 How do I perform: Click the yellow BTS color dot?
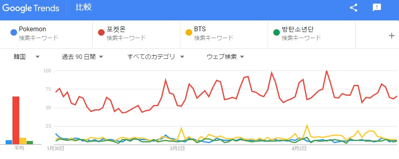[189, 33]
